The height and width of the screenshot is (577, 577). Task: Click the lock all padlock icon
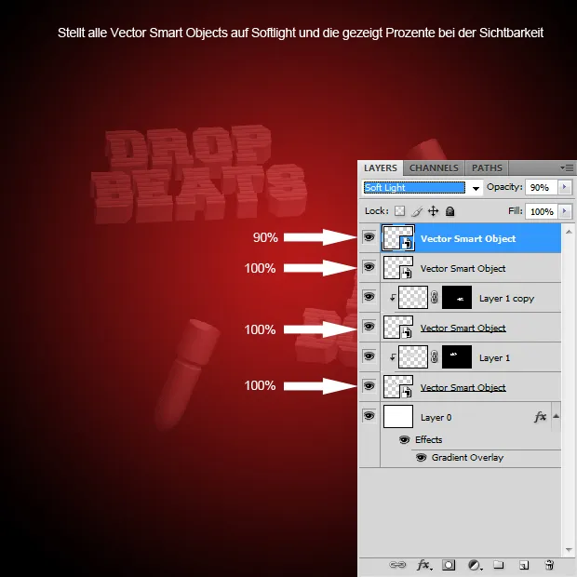pos(450,211)
